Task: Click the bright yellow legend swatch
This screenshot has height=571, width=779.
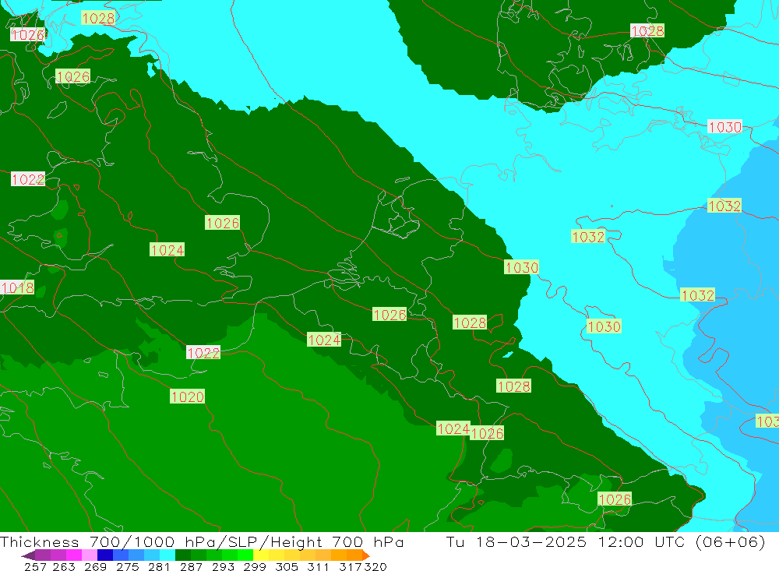Action: pos(261,555)
